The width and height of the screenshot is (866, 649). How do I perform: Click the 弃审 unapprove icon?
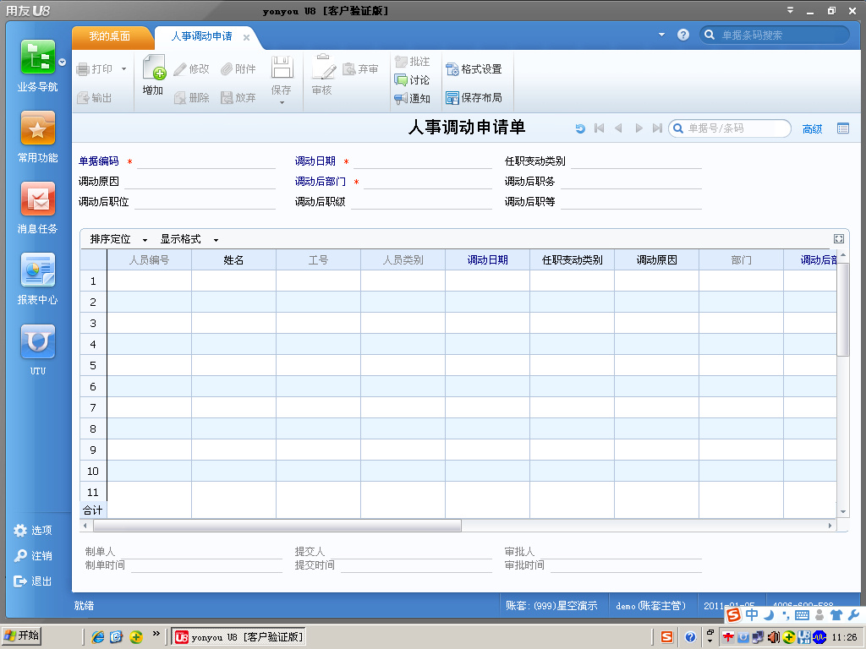point(349,69)
